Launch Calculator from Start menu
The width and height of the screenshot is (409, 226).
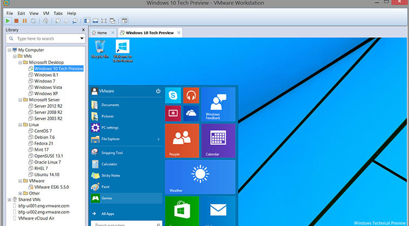tap(127, 164)
